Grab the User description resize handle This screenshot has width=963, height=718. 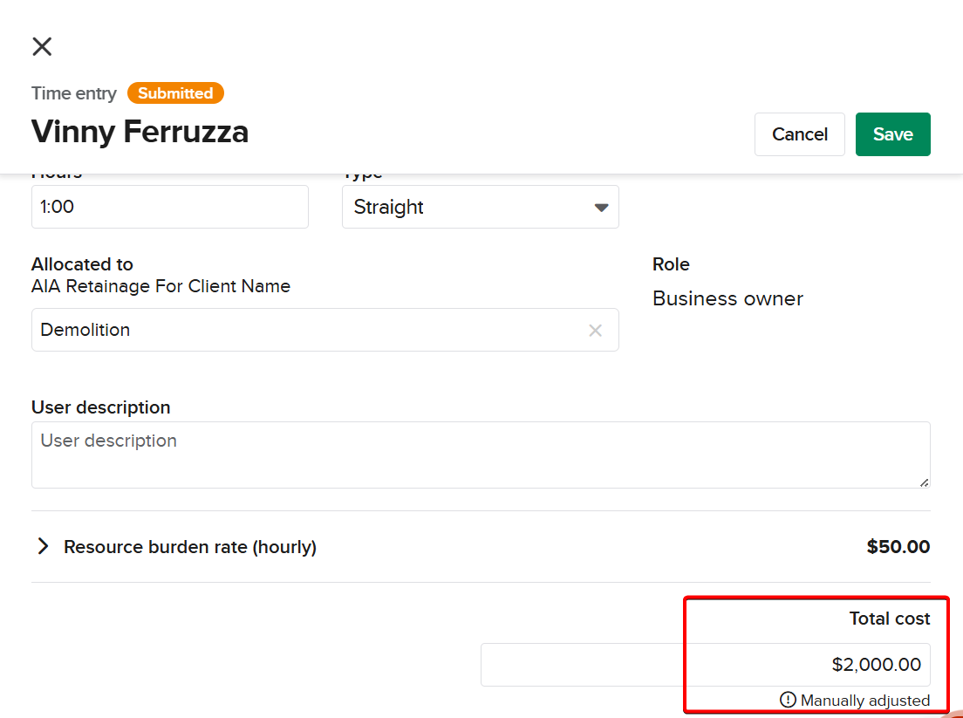924,482
